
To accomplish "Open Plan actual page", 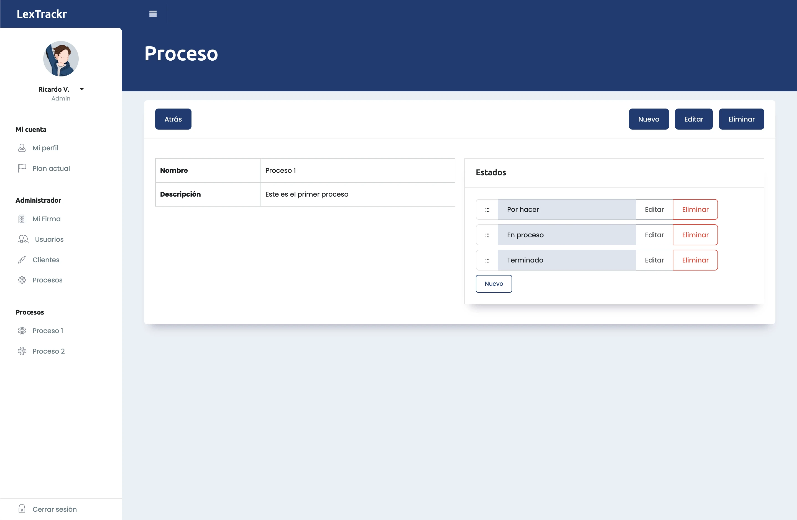I will (x=51, y=168).
